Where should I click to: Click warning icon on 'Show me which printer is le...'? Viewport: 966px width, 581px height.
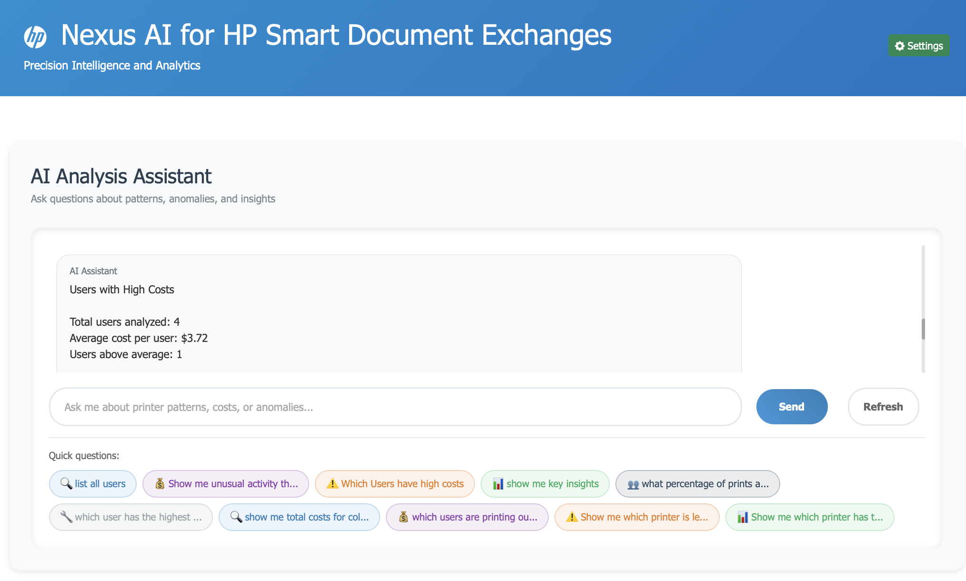[x=572, y=517]
